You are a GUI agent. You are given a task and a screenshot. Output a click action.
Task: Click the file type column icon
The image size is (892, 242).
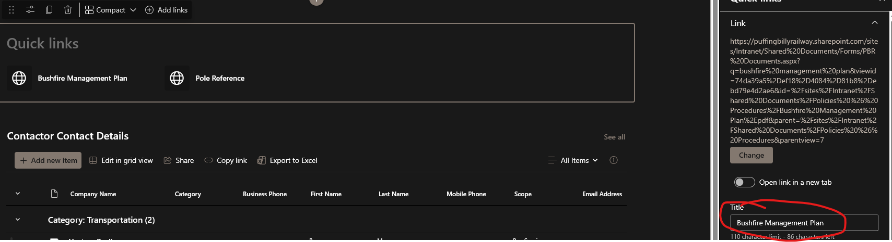[x=54, y=194]
